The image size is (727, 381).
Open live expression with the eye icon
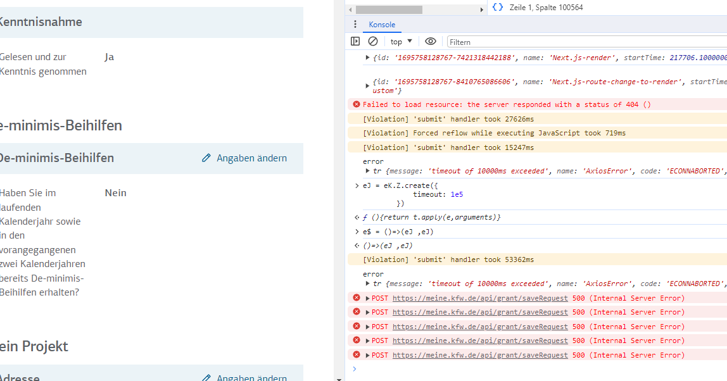(x=430, y=41)
